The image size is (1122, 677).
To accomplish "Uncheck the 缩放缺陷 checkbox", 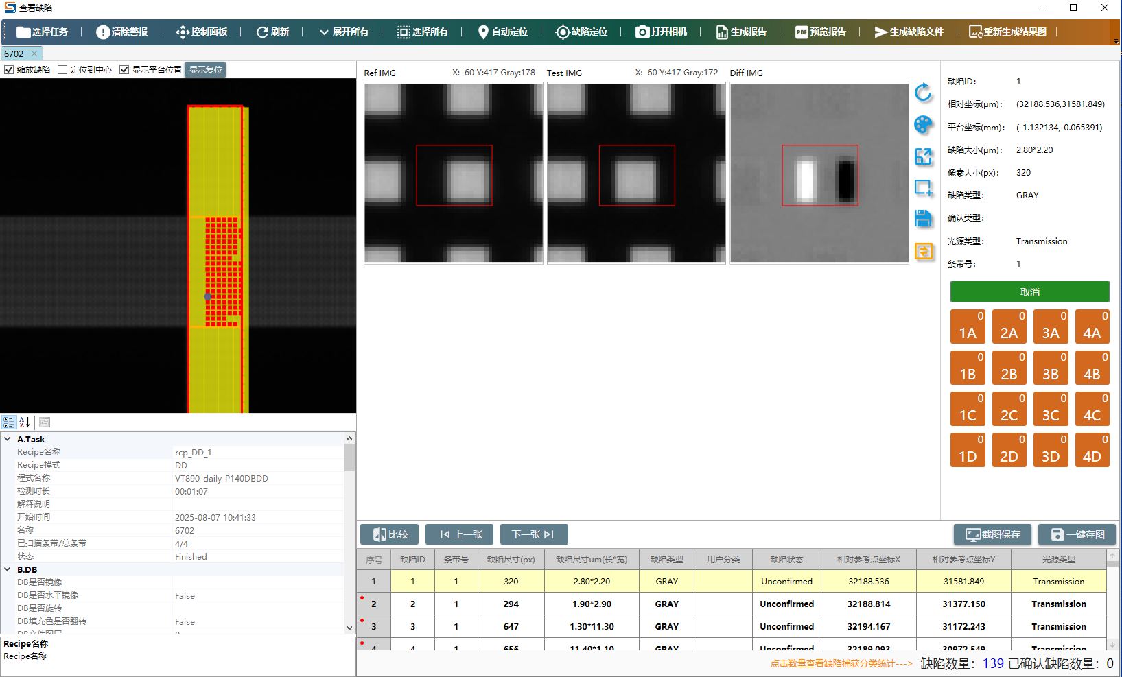I will (x=9, y=70).
